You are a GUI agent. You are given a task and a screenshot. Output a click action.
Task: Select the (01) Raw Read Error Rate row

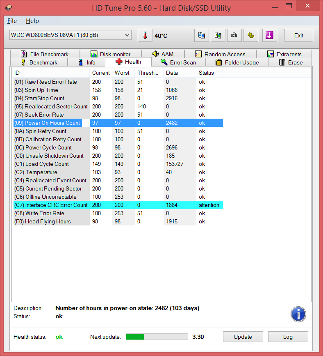pos(118,82)
